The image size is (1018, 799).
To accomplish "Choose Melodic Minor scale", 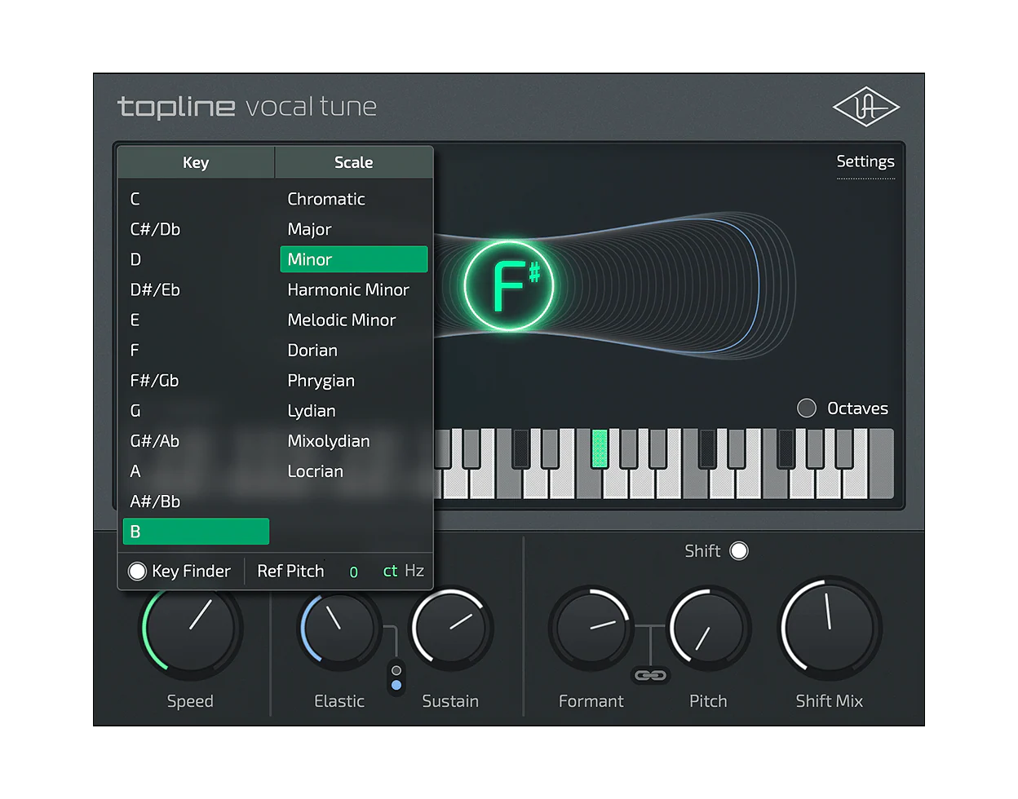I will pos(353,320).
